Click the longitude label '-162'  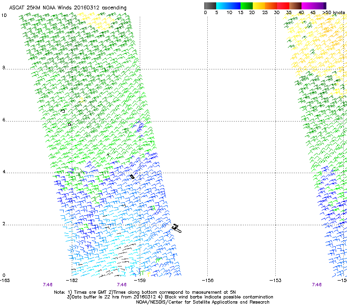(72, 281)
